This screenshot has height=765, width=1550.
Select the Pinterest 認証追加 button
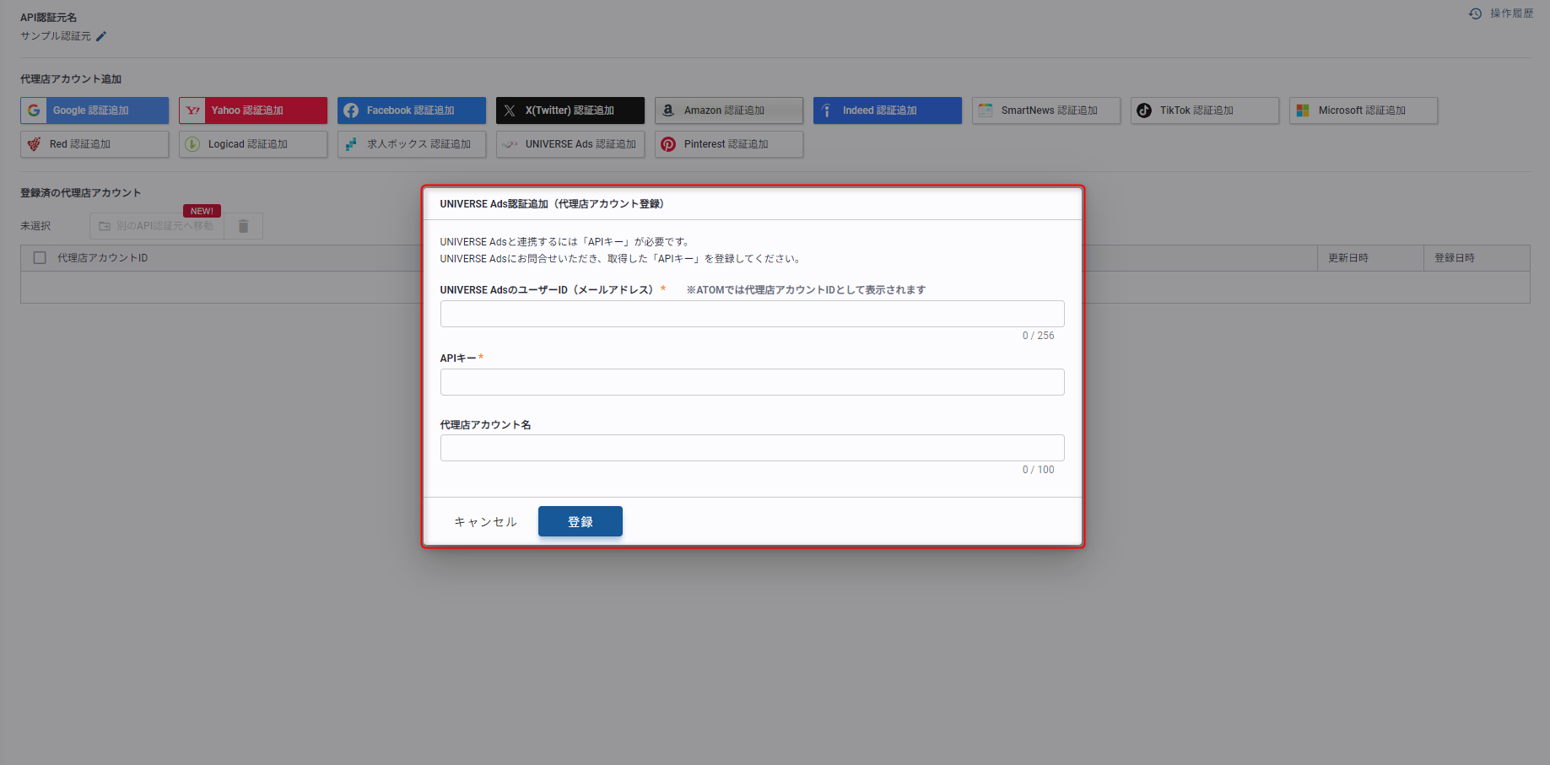(729, 144)
